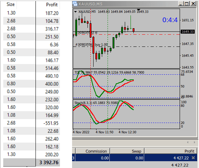Sort by the terminal Profit column header
The image size is (199, 168).
pos(171,151)
